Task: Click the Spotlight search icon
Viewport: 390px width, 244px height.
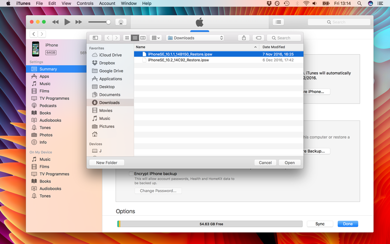Action: pos(359,3)
